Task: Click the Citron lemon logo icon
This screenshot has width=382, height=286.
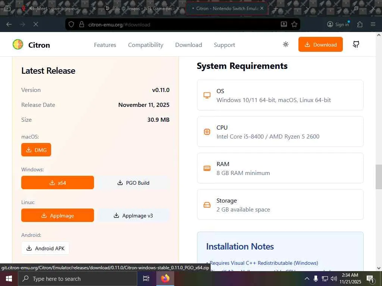Action: pyautogui.click(x=18, y=45)
